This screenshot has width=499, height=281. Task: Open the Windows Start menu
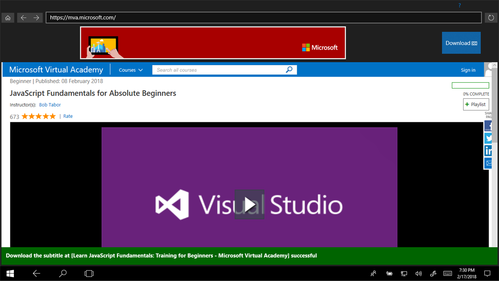coord(10,273)
